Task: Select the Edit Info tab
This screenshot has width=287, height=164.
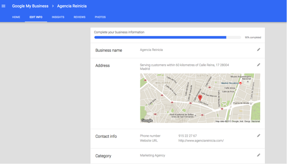Action: pos(36,17)
